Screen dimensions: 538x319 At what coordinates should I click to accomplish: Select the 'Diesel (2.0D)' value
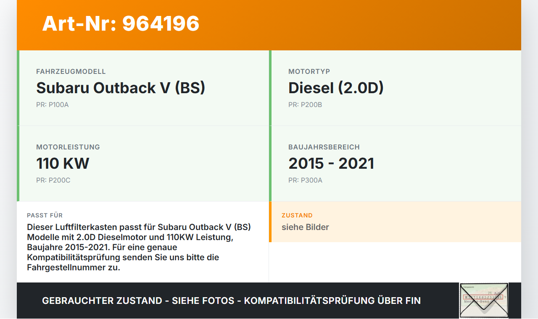coord(336,88)
